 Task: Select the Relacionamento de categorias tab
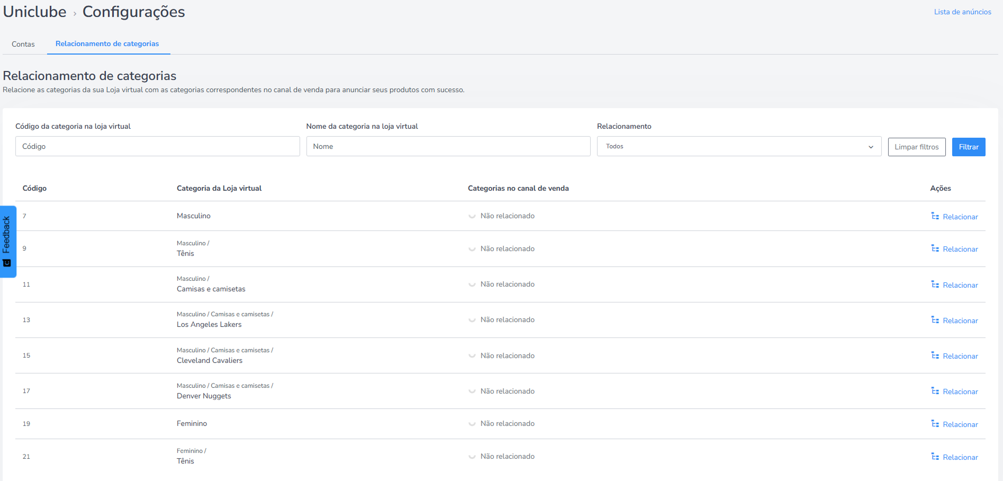point(107,44)
